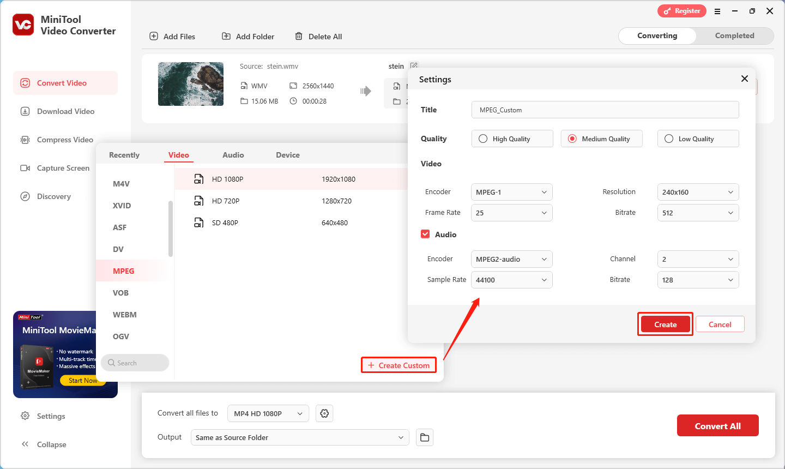This screenshot has width=785, height=469.
Task: Click the Title input field MPEG_Custom
Action: pyautogui.click(x=605, y=110)
